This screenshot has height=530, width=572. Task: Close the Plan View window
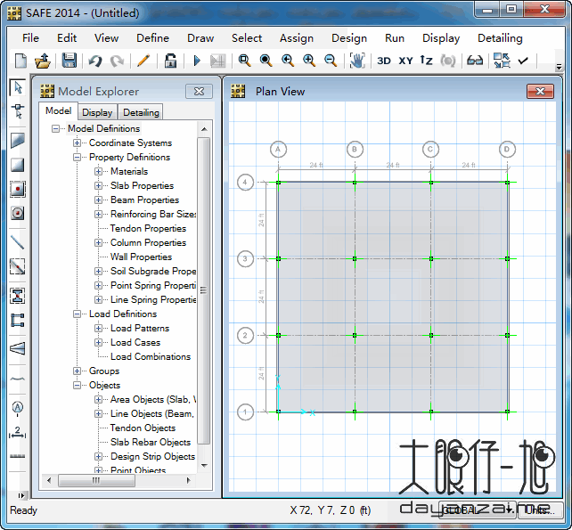540,91
